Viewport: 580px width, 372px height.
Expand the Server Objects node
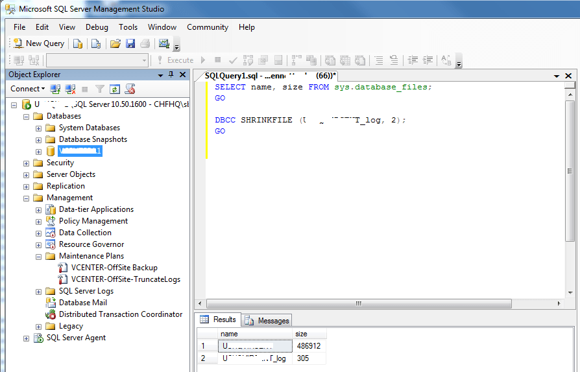click(x=26, y=175)
